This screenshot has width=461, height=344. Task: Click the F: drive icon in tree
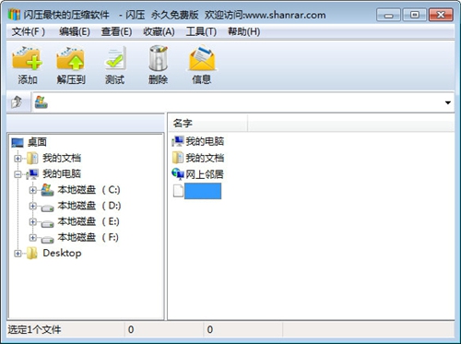pos(48,239)
